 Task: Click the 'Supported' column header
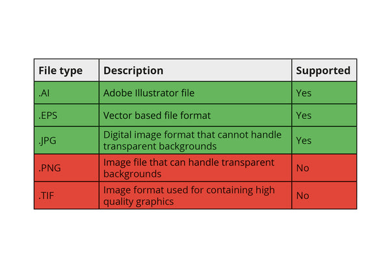click(x=323, y=70)
